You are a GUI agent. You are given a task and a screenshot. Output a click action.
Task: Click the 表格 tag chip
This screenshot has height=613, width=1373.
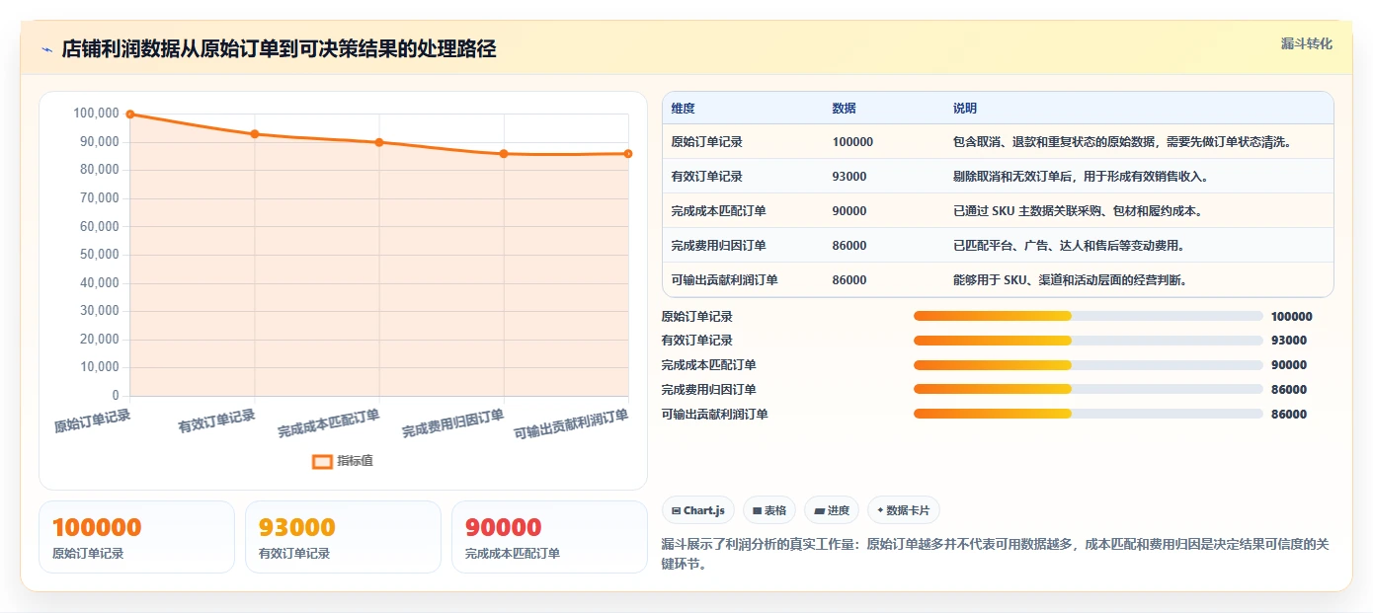click(x=769, y=510)
